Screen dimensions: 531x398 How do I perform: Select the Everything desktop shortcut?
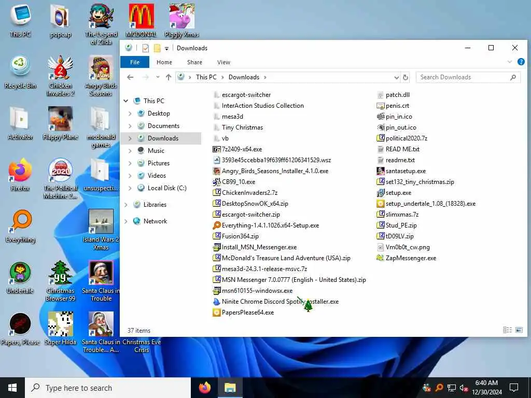[x=20, y=226]
